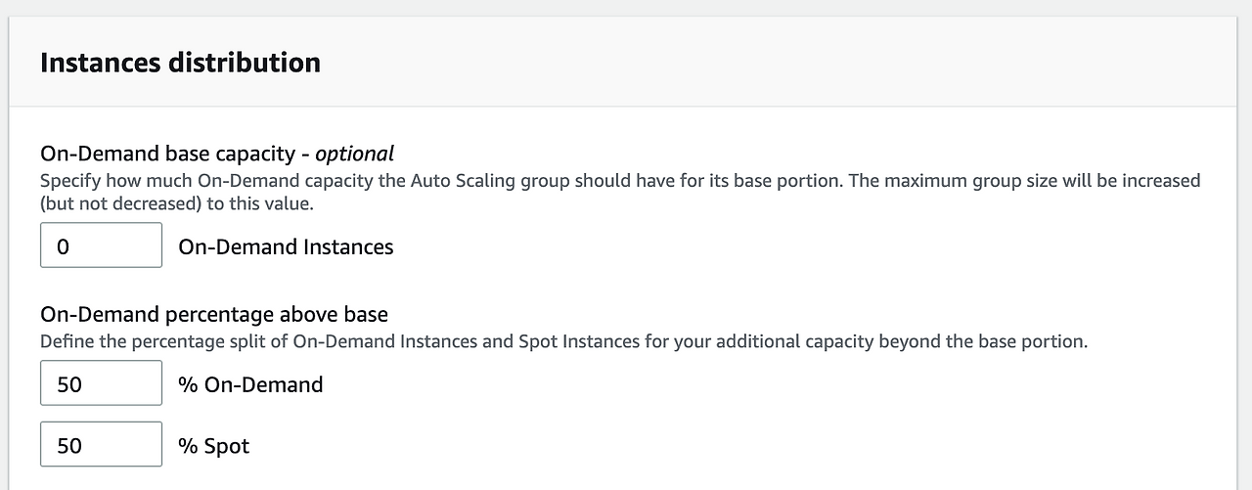This screenshot has height=490, width=1252.
Task: Click the 'On-Demand Instances' label text
Action: [x=286, y=247]
